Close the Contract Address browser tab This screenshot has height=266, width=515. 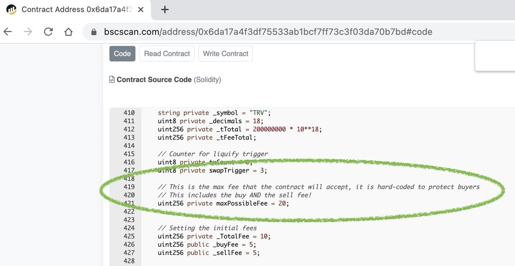[141, 9]
